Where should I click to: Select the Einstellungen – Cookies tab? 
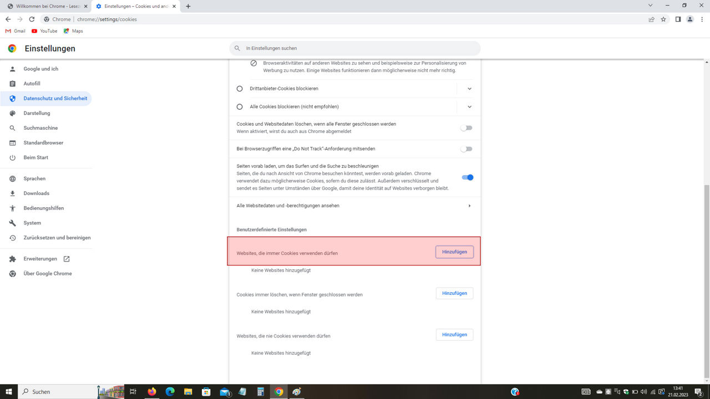click(x=136, y=7)
